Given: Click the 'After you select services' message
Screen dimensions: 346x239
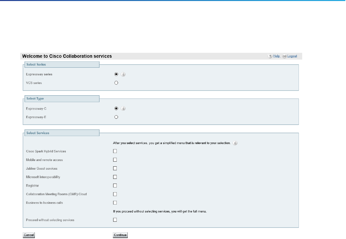Looking at the screenshot, I should pos(172,143).
